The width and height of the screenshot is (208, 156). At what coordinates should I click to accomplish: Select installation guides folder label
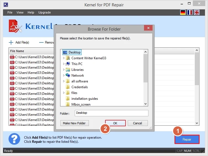[85, 99]
